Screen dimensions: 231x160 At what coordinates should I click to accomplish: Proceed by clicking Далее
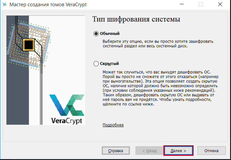click(178, 151)
